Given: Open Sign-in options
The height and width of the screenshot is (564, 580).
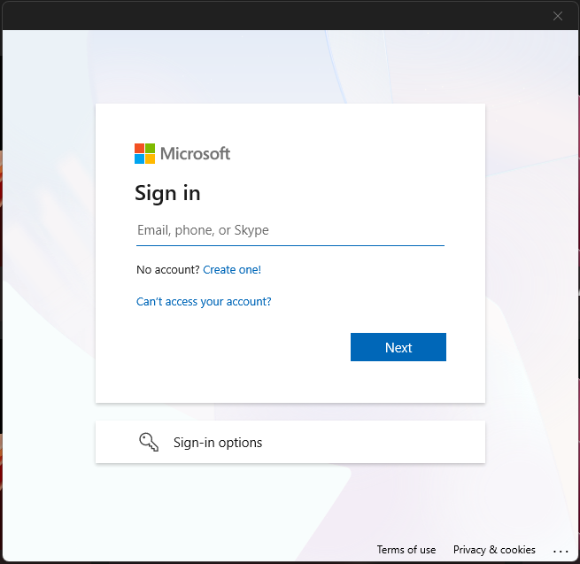Looking at the screenshot, I should coord(290,442).
